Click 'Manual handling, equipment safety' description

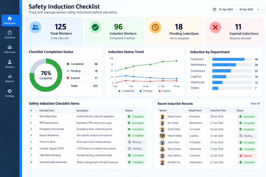[95, 155]
